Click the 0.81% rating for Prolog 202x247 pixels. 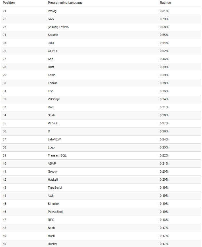click(x=164, y=11)
